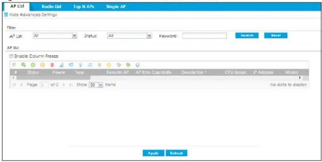Click the Page number input field
This screenshot has width=322, height=162.
(44, 85)
